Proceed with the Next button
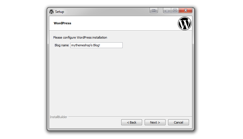Viewport: 243px width, 139px height. (x=155, y=122)
